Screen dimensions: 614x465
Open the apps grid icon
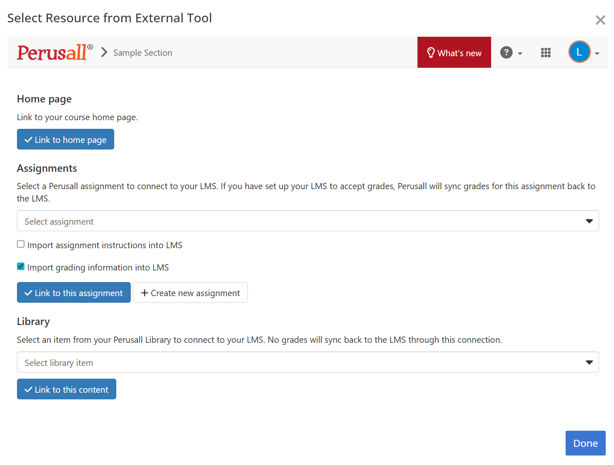pyautogui.click(x=545, y=52)
